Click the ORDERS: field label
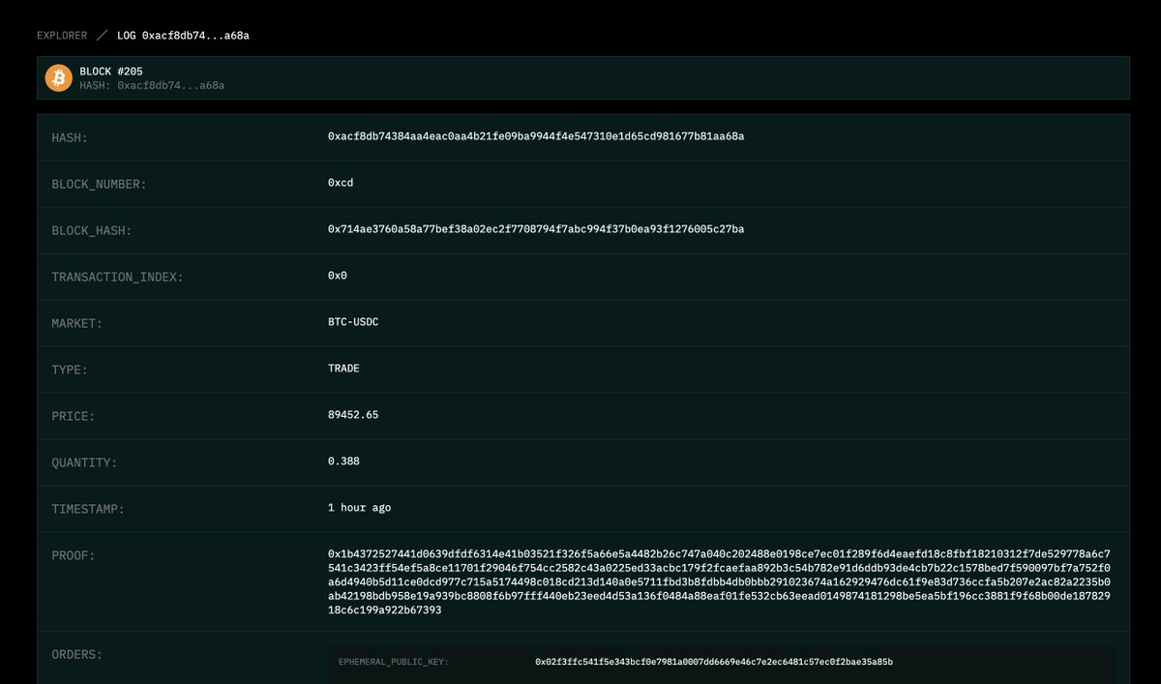The height and width of the screenshot is (684, 1161). [77, 655]
